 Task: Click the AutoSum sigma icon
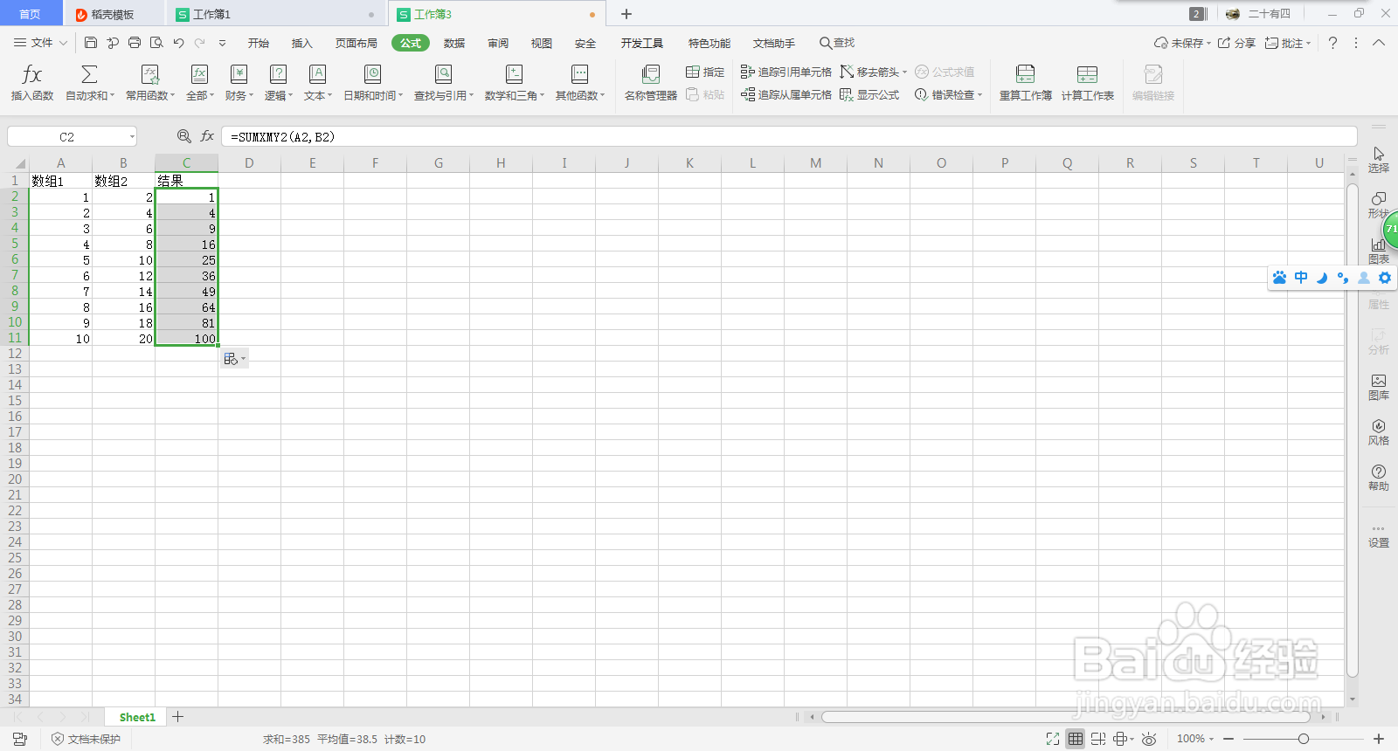[x=89, y=74]
